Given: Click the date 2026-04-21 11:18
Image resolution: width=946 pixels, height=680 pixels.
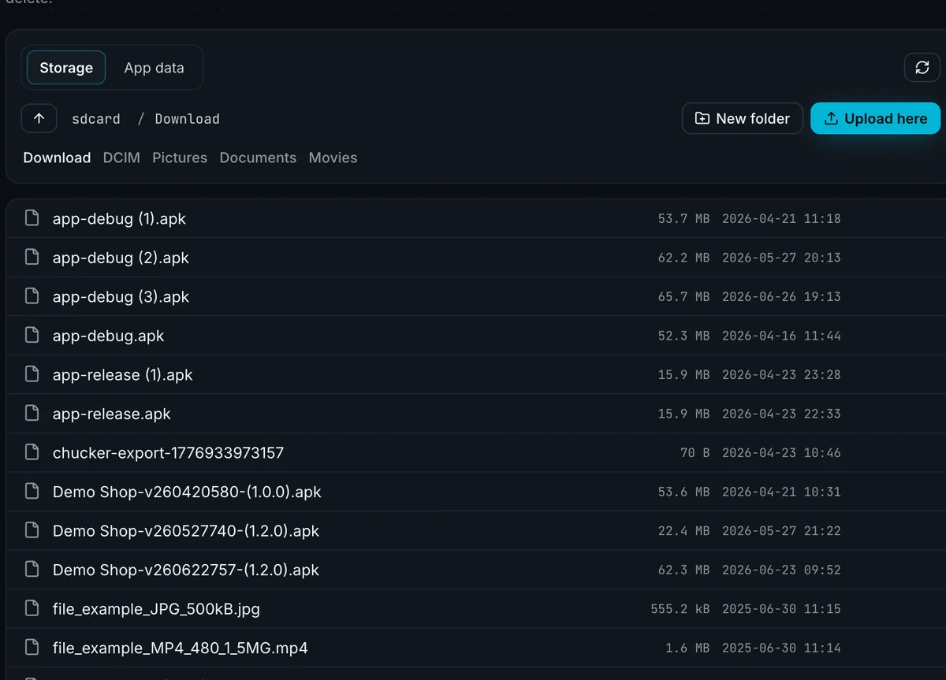Looking at the screenshot, I should point(781,218).
